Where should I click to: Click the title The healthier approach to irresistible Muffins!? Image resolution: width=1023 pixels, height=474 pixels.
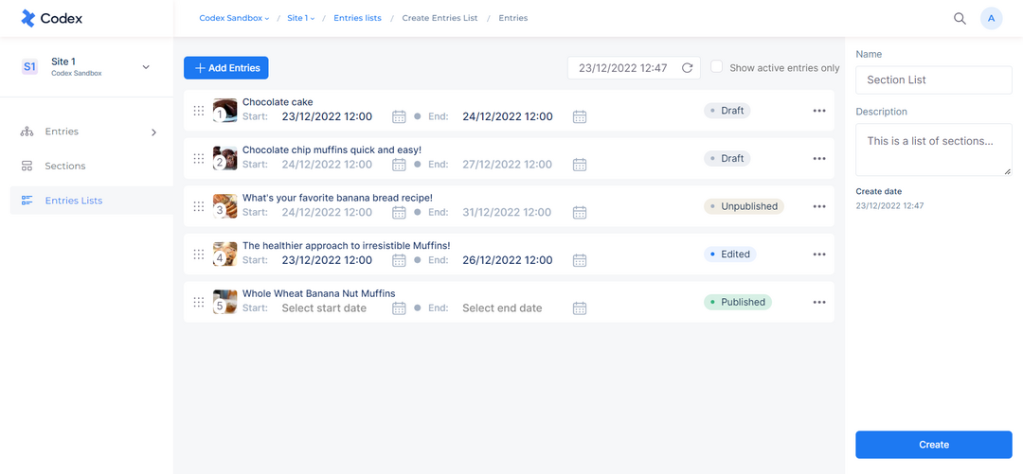tap(347, 246)
